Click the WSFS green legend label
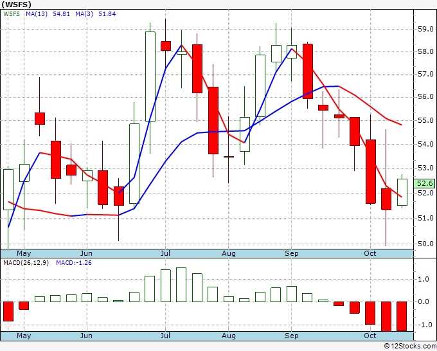 coord(12,14)
